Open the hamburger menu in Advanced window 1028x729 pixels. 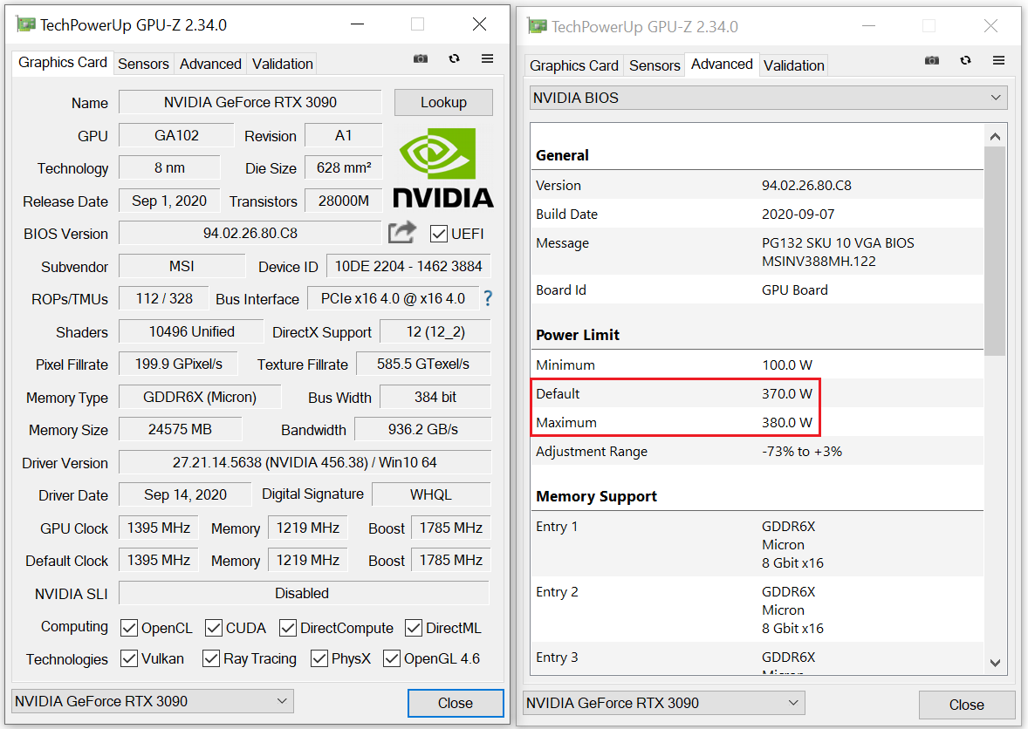pyautogui.click(x=998, y=61)
